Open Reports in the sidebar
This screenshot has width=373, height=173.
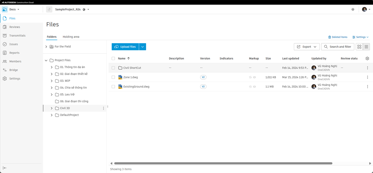14,52
